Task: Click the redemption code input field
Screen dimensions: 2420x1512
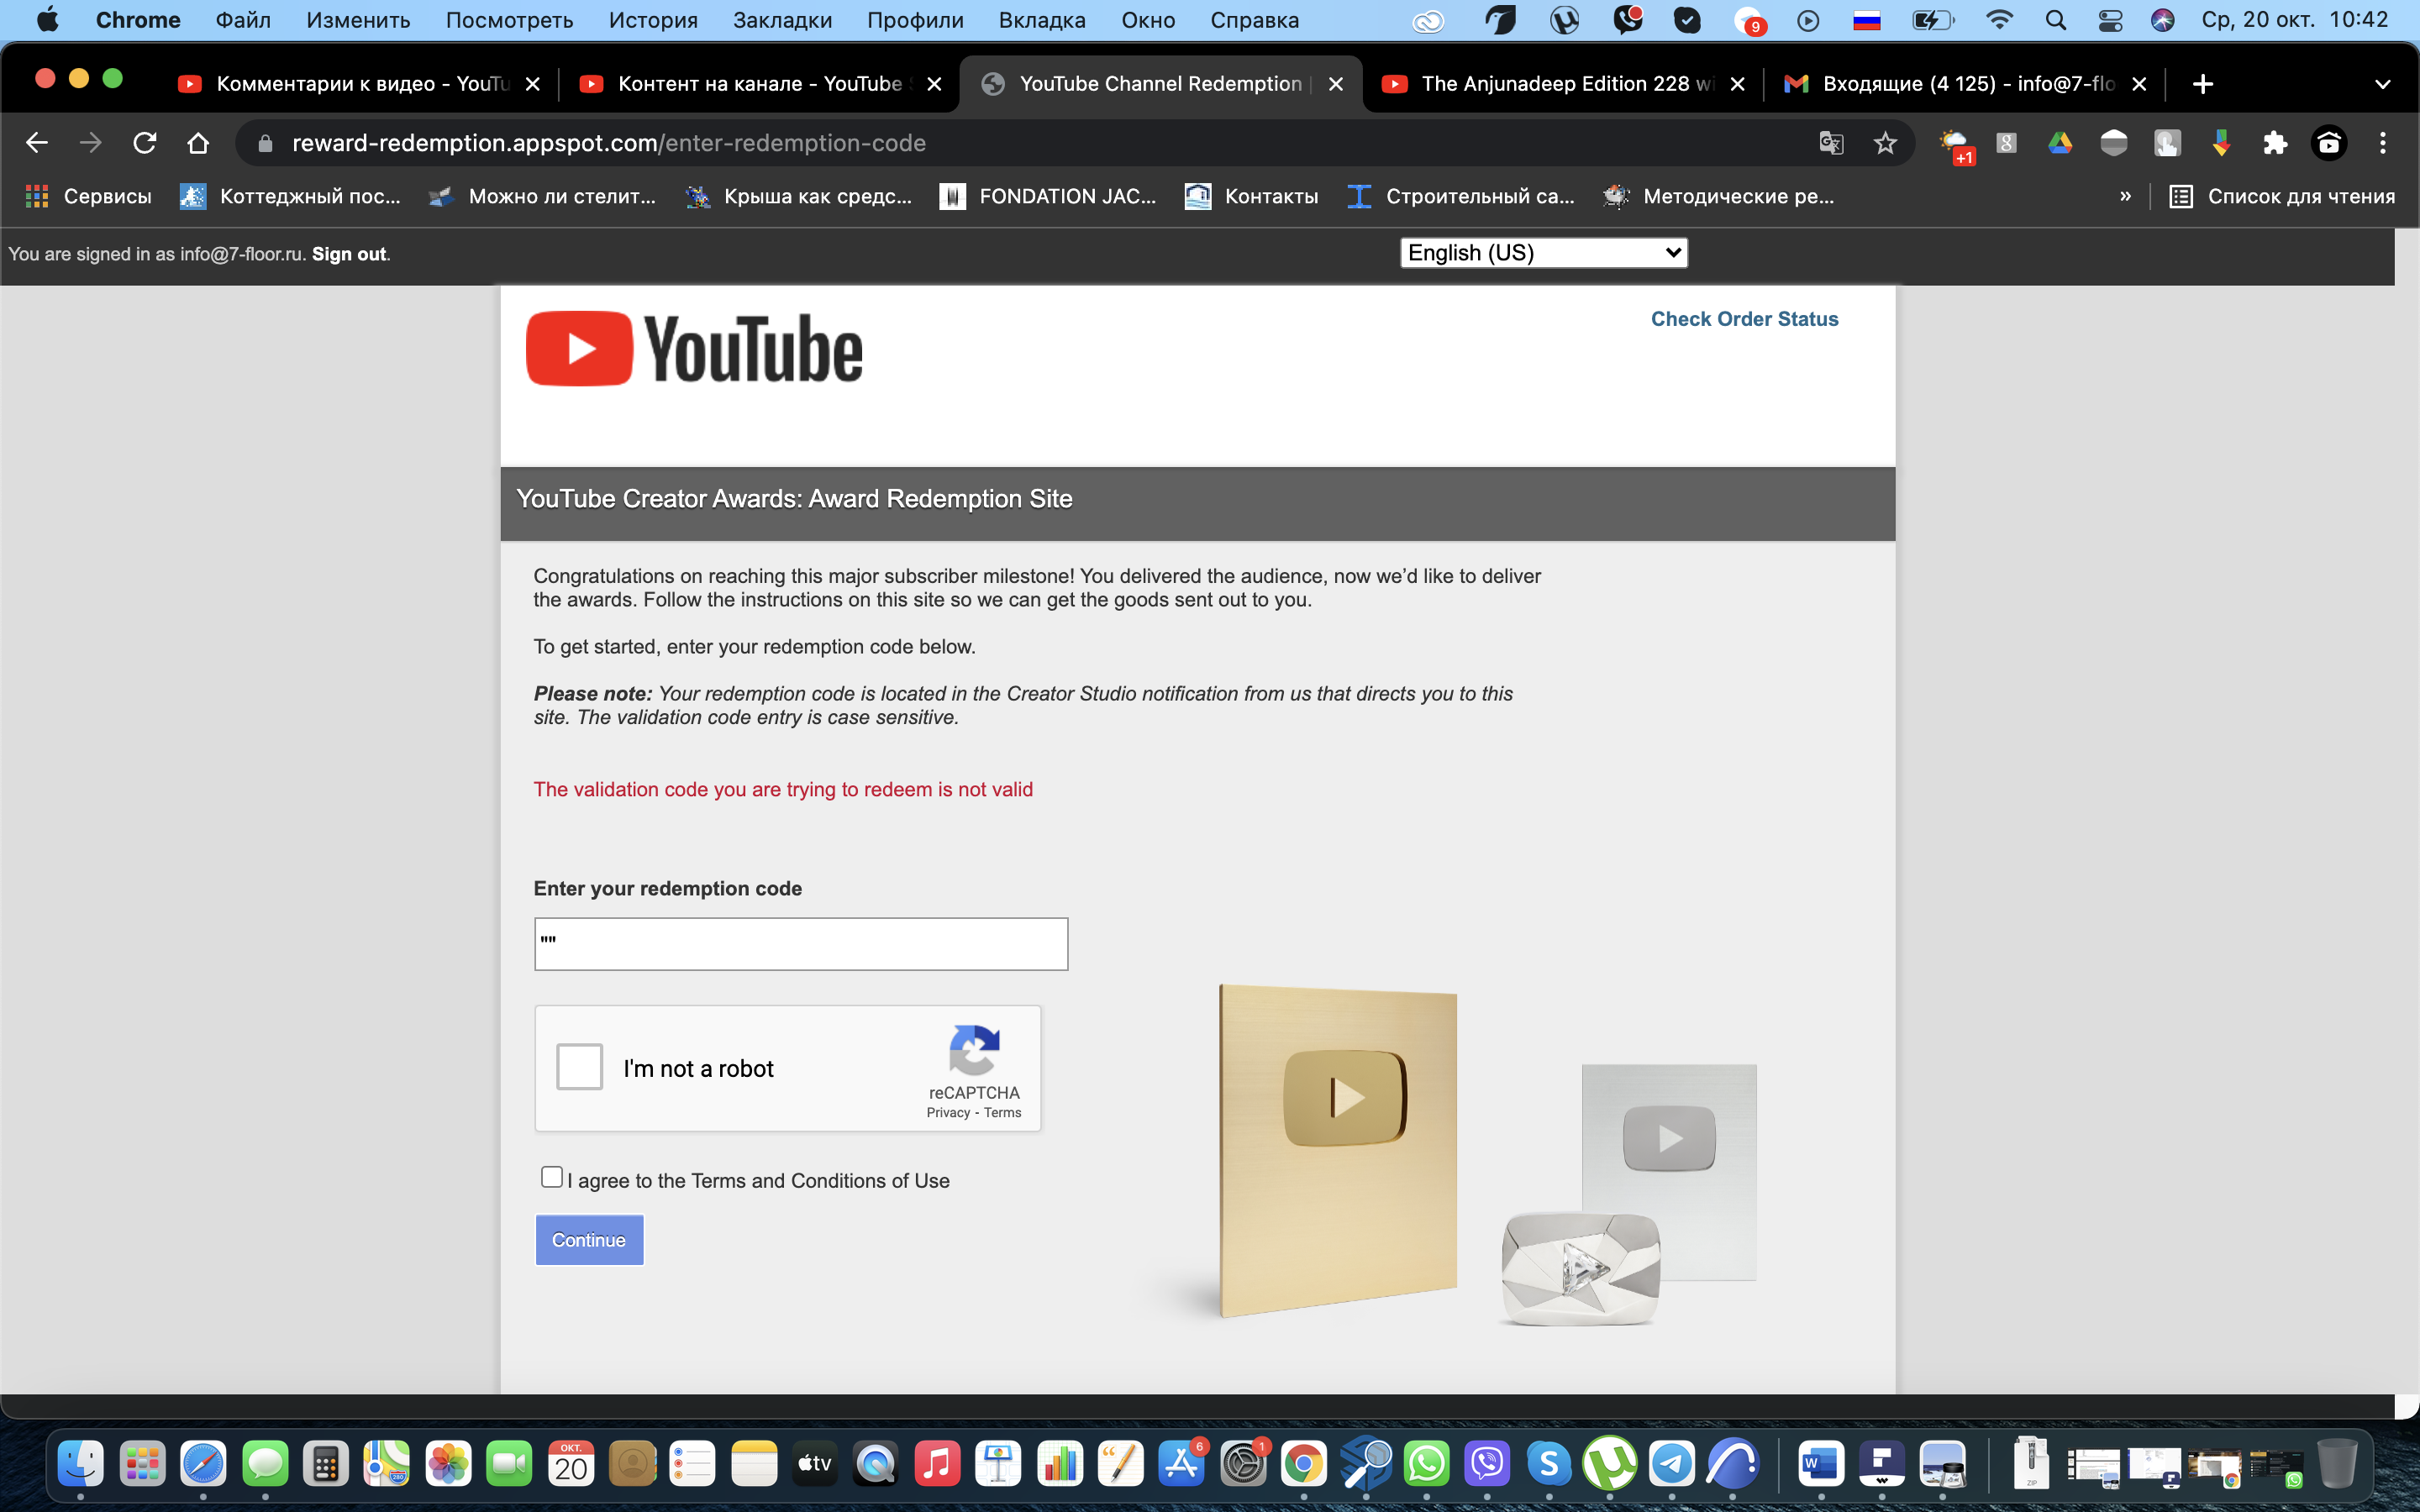Action: (x=802, y=942)
